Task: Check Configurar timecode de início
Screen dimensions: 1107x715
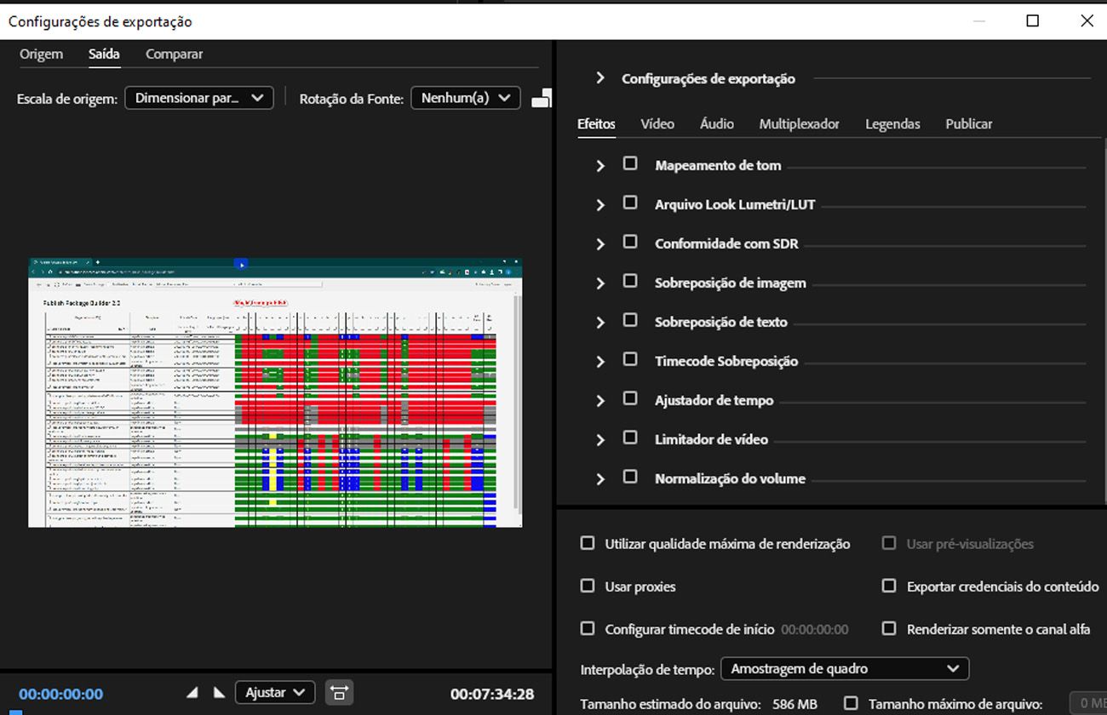Action: click(x=587, y=628)
